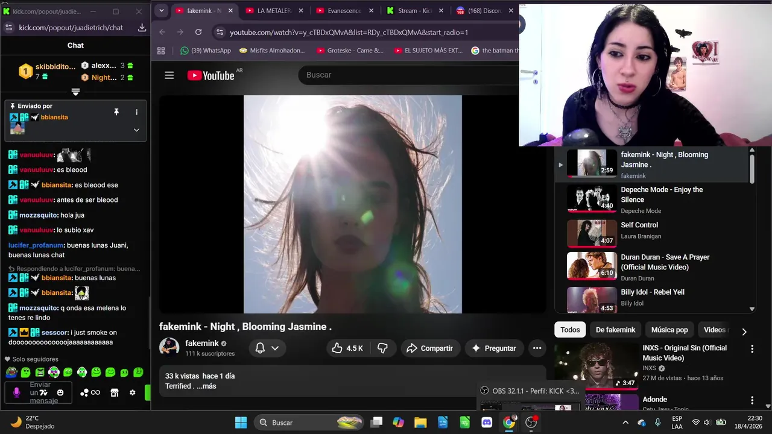Screen dimensions: 772x434
Task: Open the fakemink channel name link
Action: pyautogui.click(x=201, y=344)
